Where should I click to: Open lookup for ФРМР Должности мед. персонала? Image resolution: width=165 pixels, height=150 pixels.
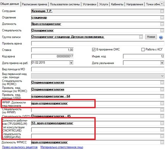(162, 104)
